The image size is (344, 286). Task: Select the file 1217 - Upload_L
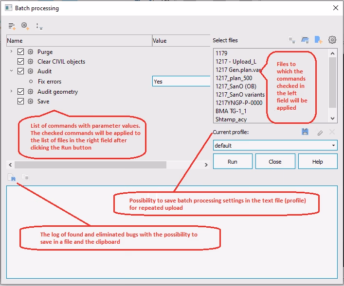point(236,62)
